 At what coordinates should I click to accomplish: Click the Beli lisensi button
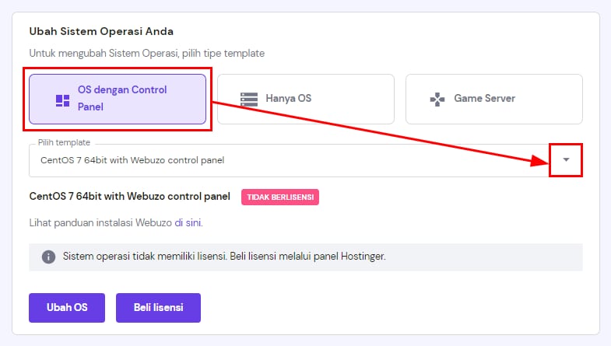tap(158, 307)
